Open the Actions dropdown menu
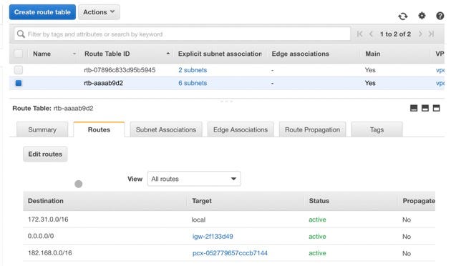This screenshot has width=451, height=266. click(x=99, y=12)
